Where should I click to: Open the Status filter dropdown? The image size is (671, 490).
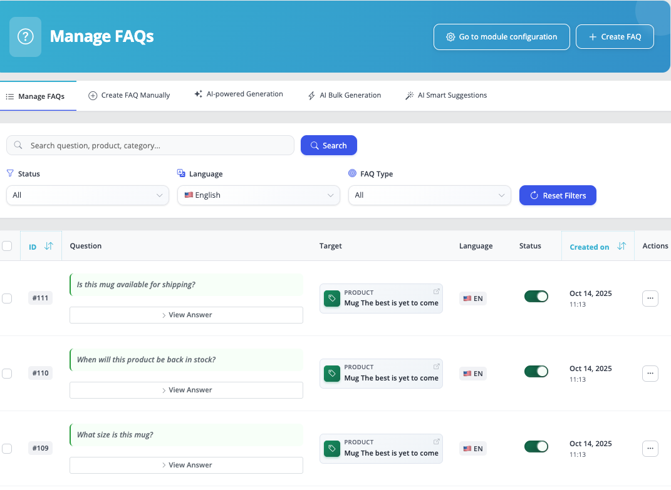pyautogui.click(x=87, y=195)
